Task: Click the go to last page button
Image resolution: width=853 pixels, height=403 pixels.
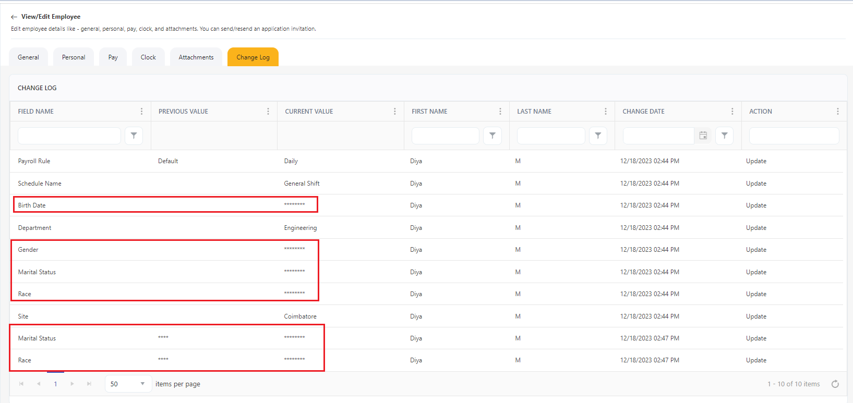Action: [x=89, y=384]
